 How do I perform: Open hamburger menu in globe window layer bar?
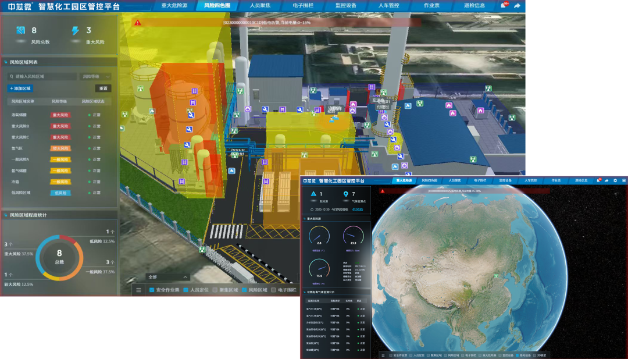click(x=383, y=355)
